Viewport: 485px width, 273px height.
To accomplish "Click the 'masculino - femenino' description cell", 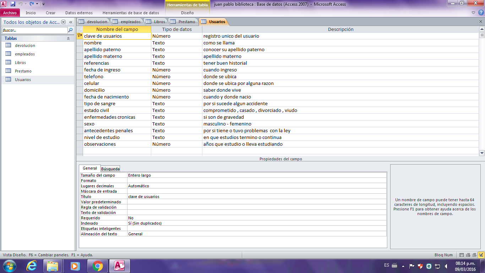I will (x=340, y=124).
